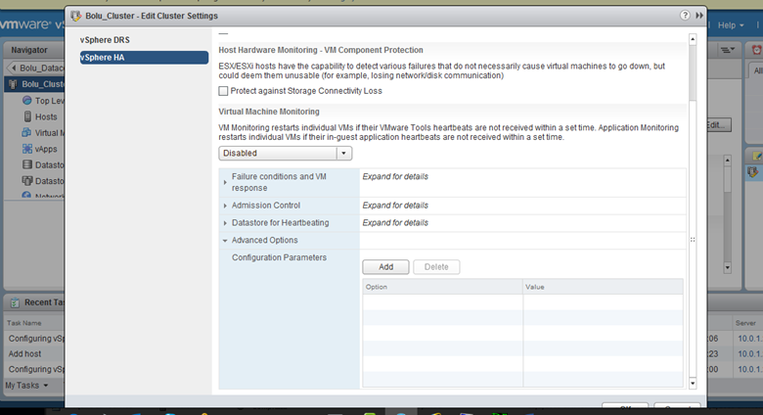This screenshot has width=763, height=415.
Task: Expand the Admission Control section
Action: (x=225, y=206)
